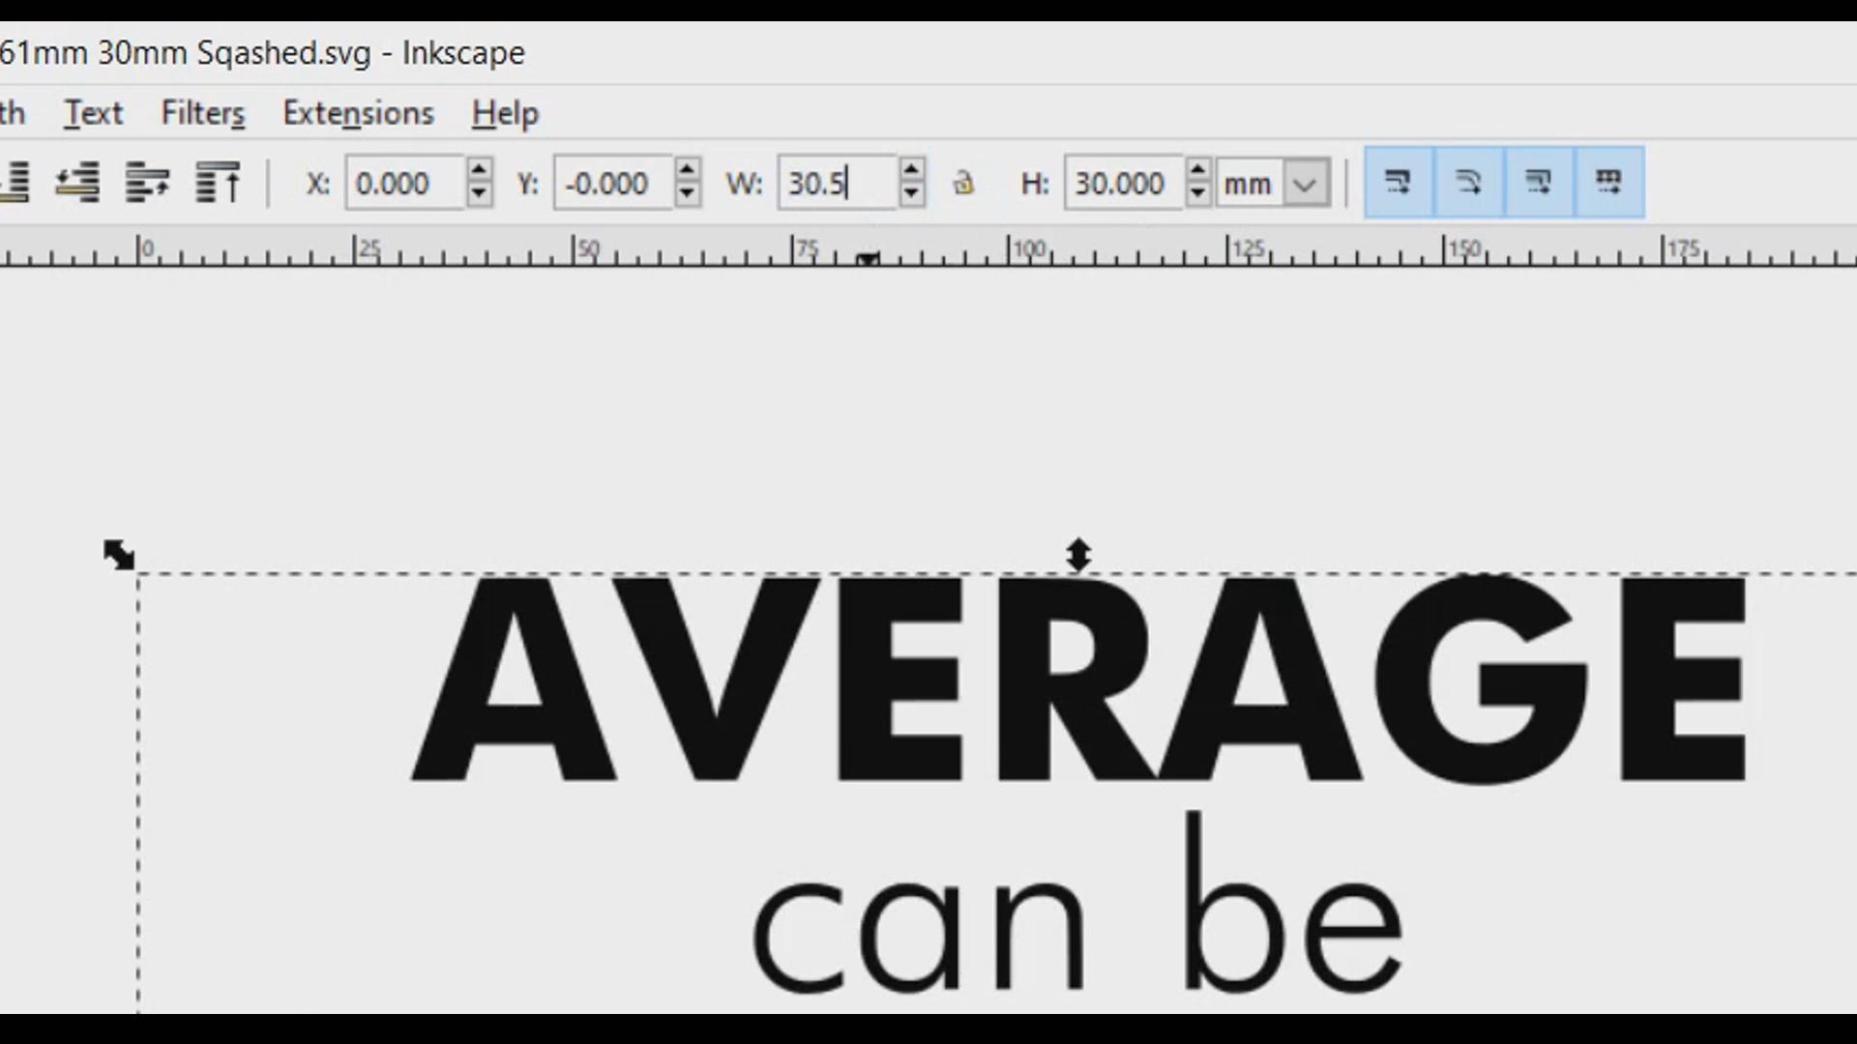Screen dimensions: 1857x1044
Task: Click the raise selection to top icon
Action: click(x=218, y=183)
